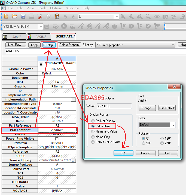The width and height of the screenshot is (186, 195).
Task: Confirm dialog with the OK button
Action: [123, 153]
